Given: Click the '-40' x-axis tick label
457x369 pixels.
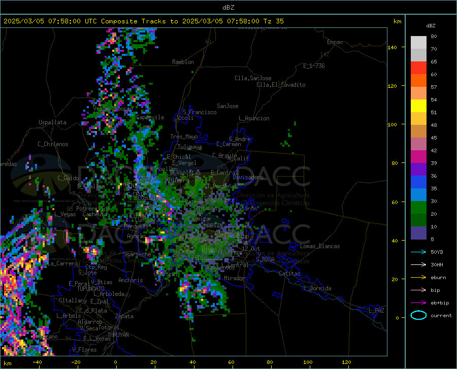Looking at the screenshot, I should [x=37, y=362].
